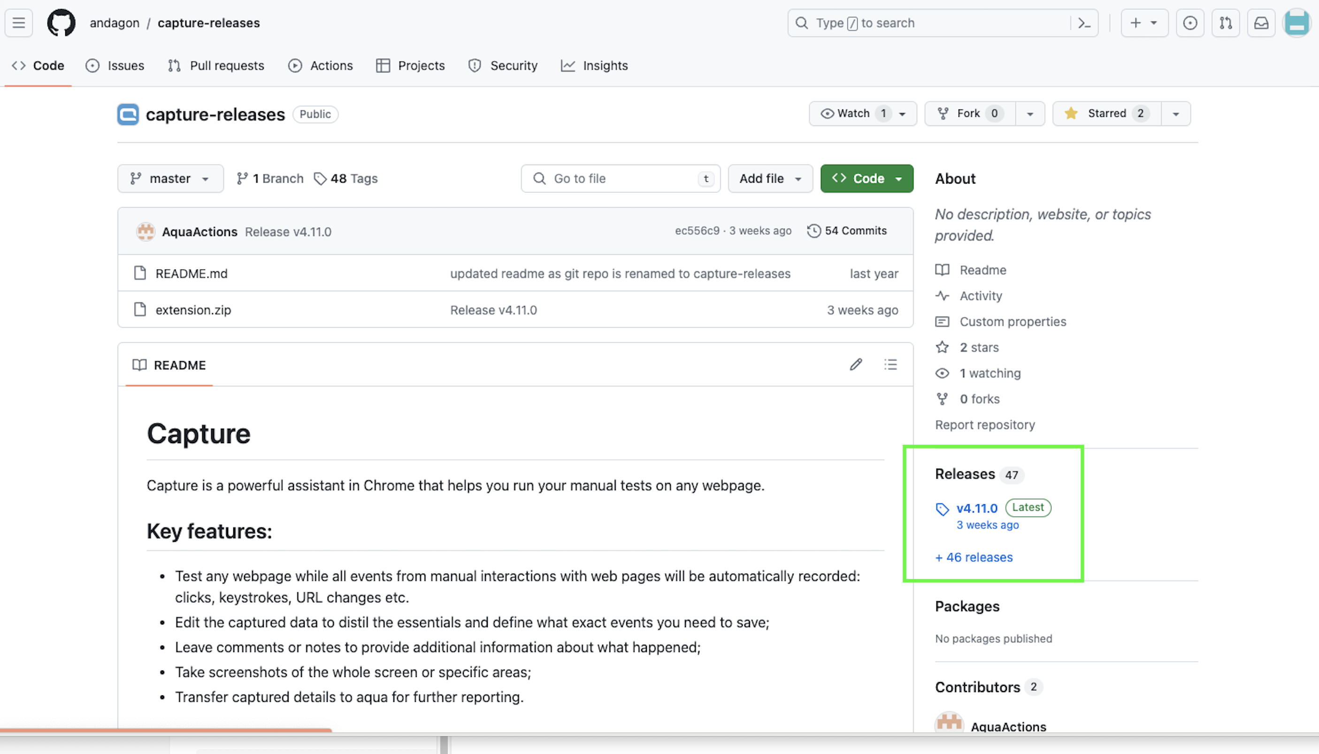
Task: Click the Go to file field
Action: [620, 179]
